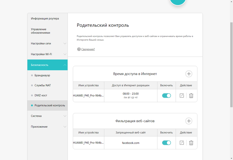Open Управление обновлениями menu item

pos(41,31)
